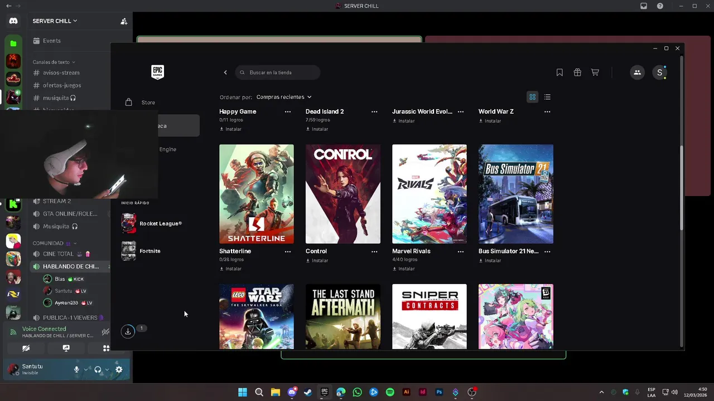Open options menu for Happy Game
Viewport: 714px width, 401px height.
pyautogui.click(x=288, y=112)
